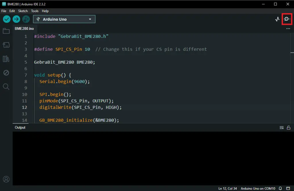Open the Arduino Uno board selector dropdown

point(64,19)
